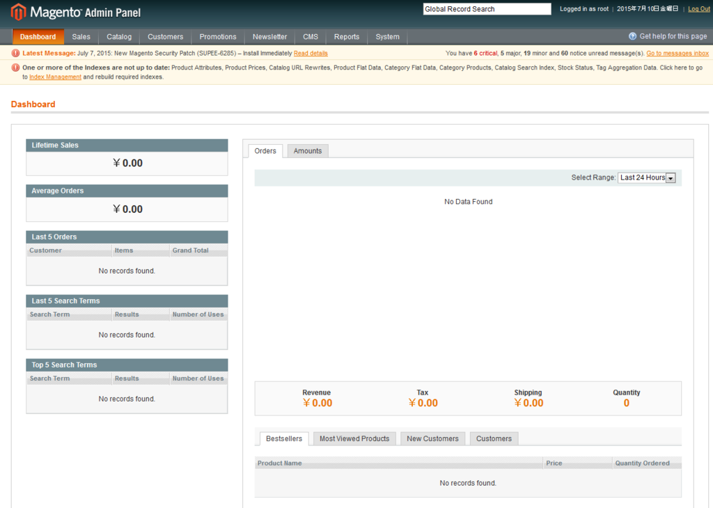Select the Customers tab below the chart

pos(494,438)
